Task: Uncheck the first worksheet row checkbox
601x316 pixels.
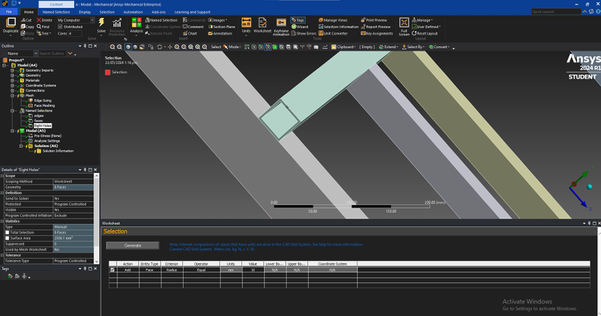Action: click(112, 270)
